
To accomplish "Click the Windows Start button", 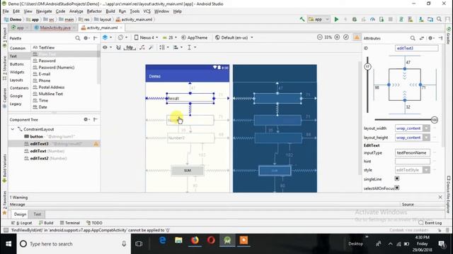I will tap(8, 244).
